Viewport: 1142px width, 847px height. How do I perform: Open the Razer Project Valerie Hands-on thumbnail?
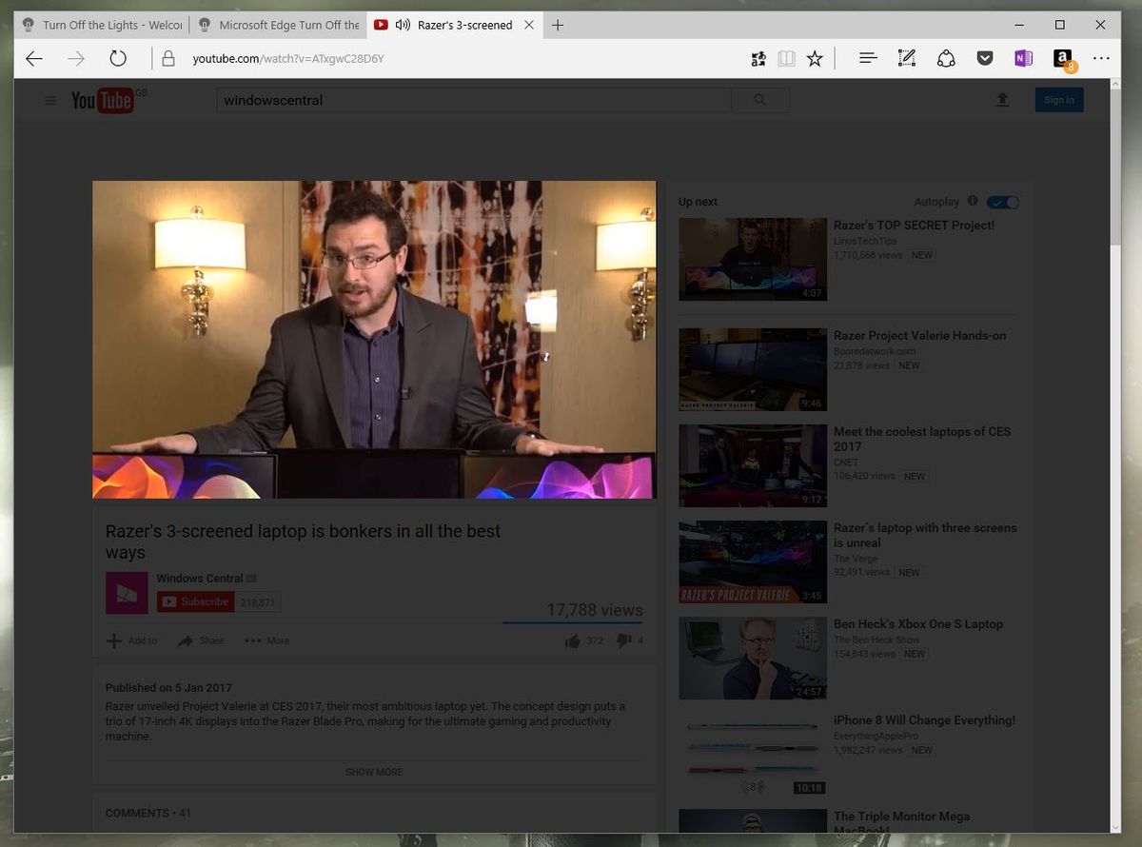point(752,369)
